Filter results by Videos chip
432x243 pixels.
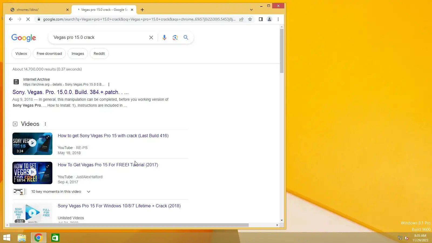[x=21, y=53]
